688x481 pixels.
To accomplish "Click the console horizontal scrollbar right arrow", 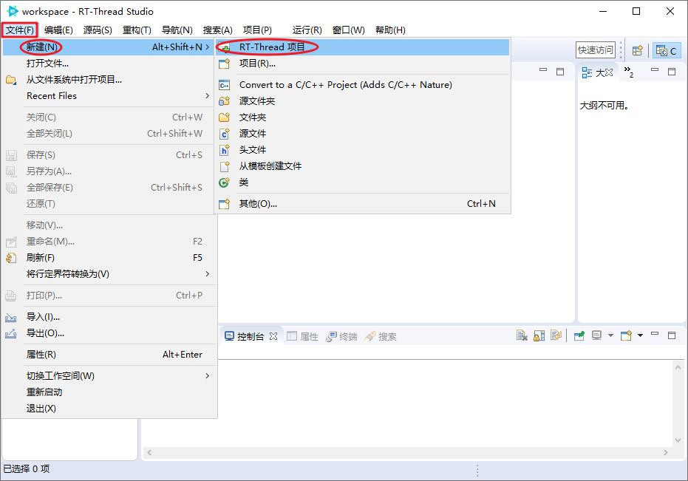I will pyautogui.click(x=666, y=452).
